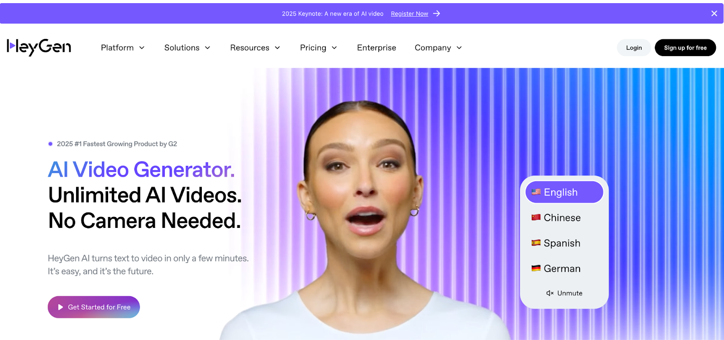Select Chinese as the video language
This screenshot has height=340, width=724.
pos(564,217)
